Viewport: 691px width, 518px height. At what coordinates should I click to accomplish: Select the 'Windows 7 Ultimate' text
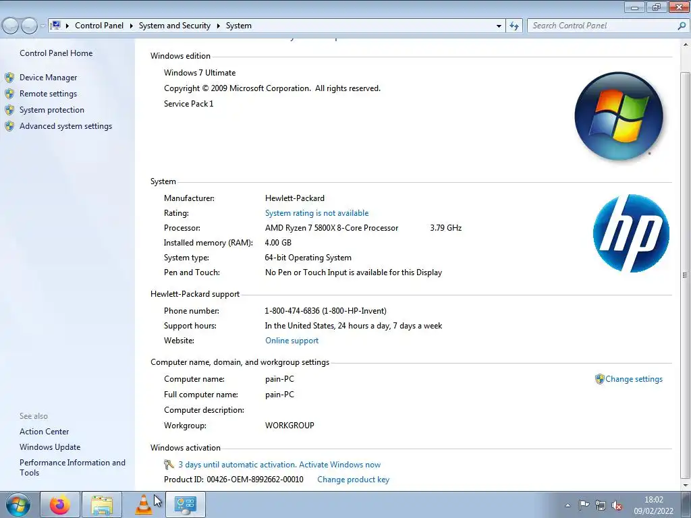pos(200,73)
